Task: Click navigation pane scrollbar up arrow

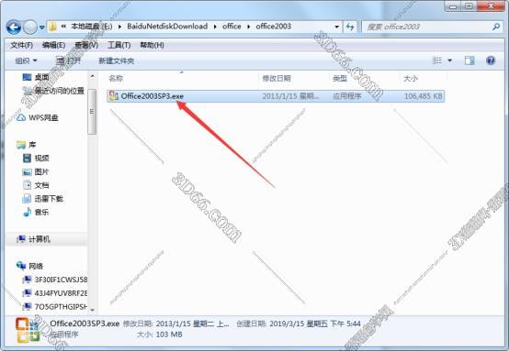Action: coord(92,77)
